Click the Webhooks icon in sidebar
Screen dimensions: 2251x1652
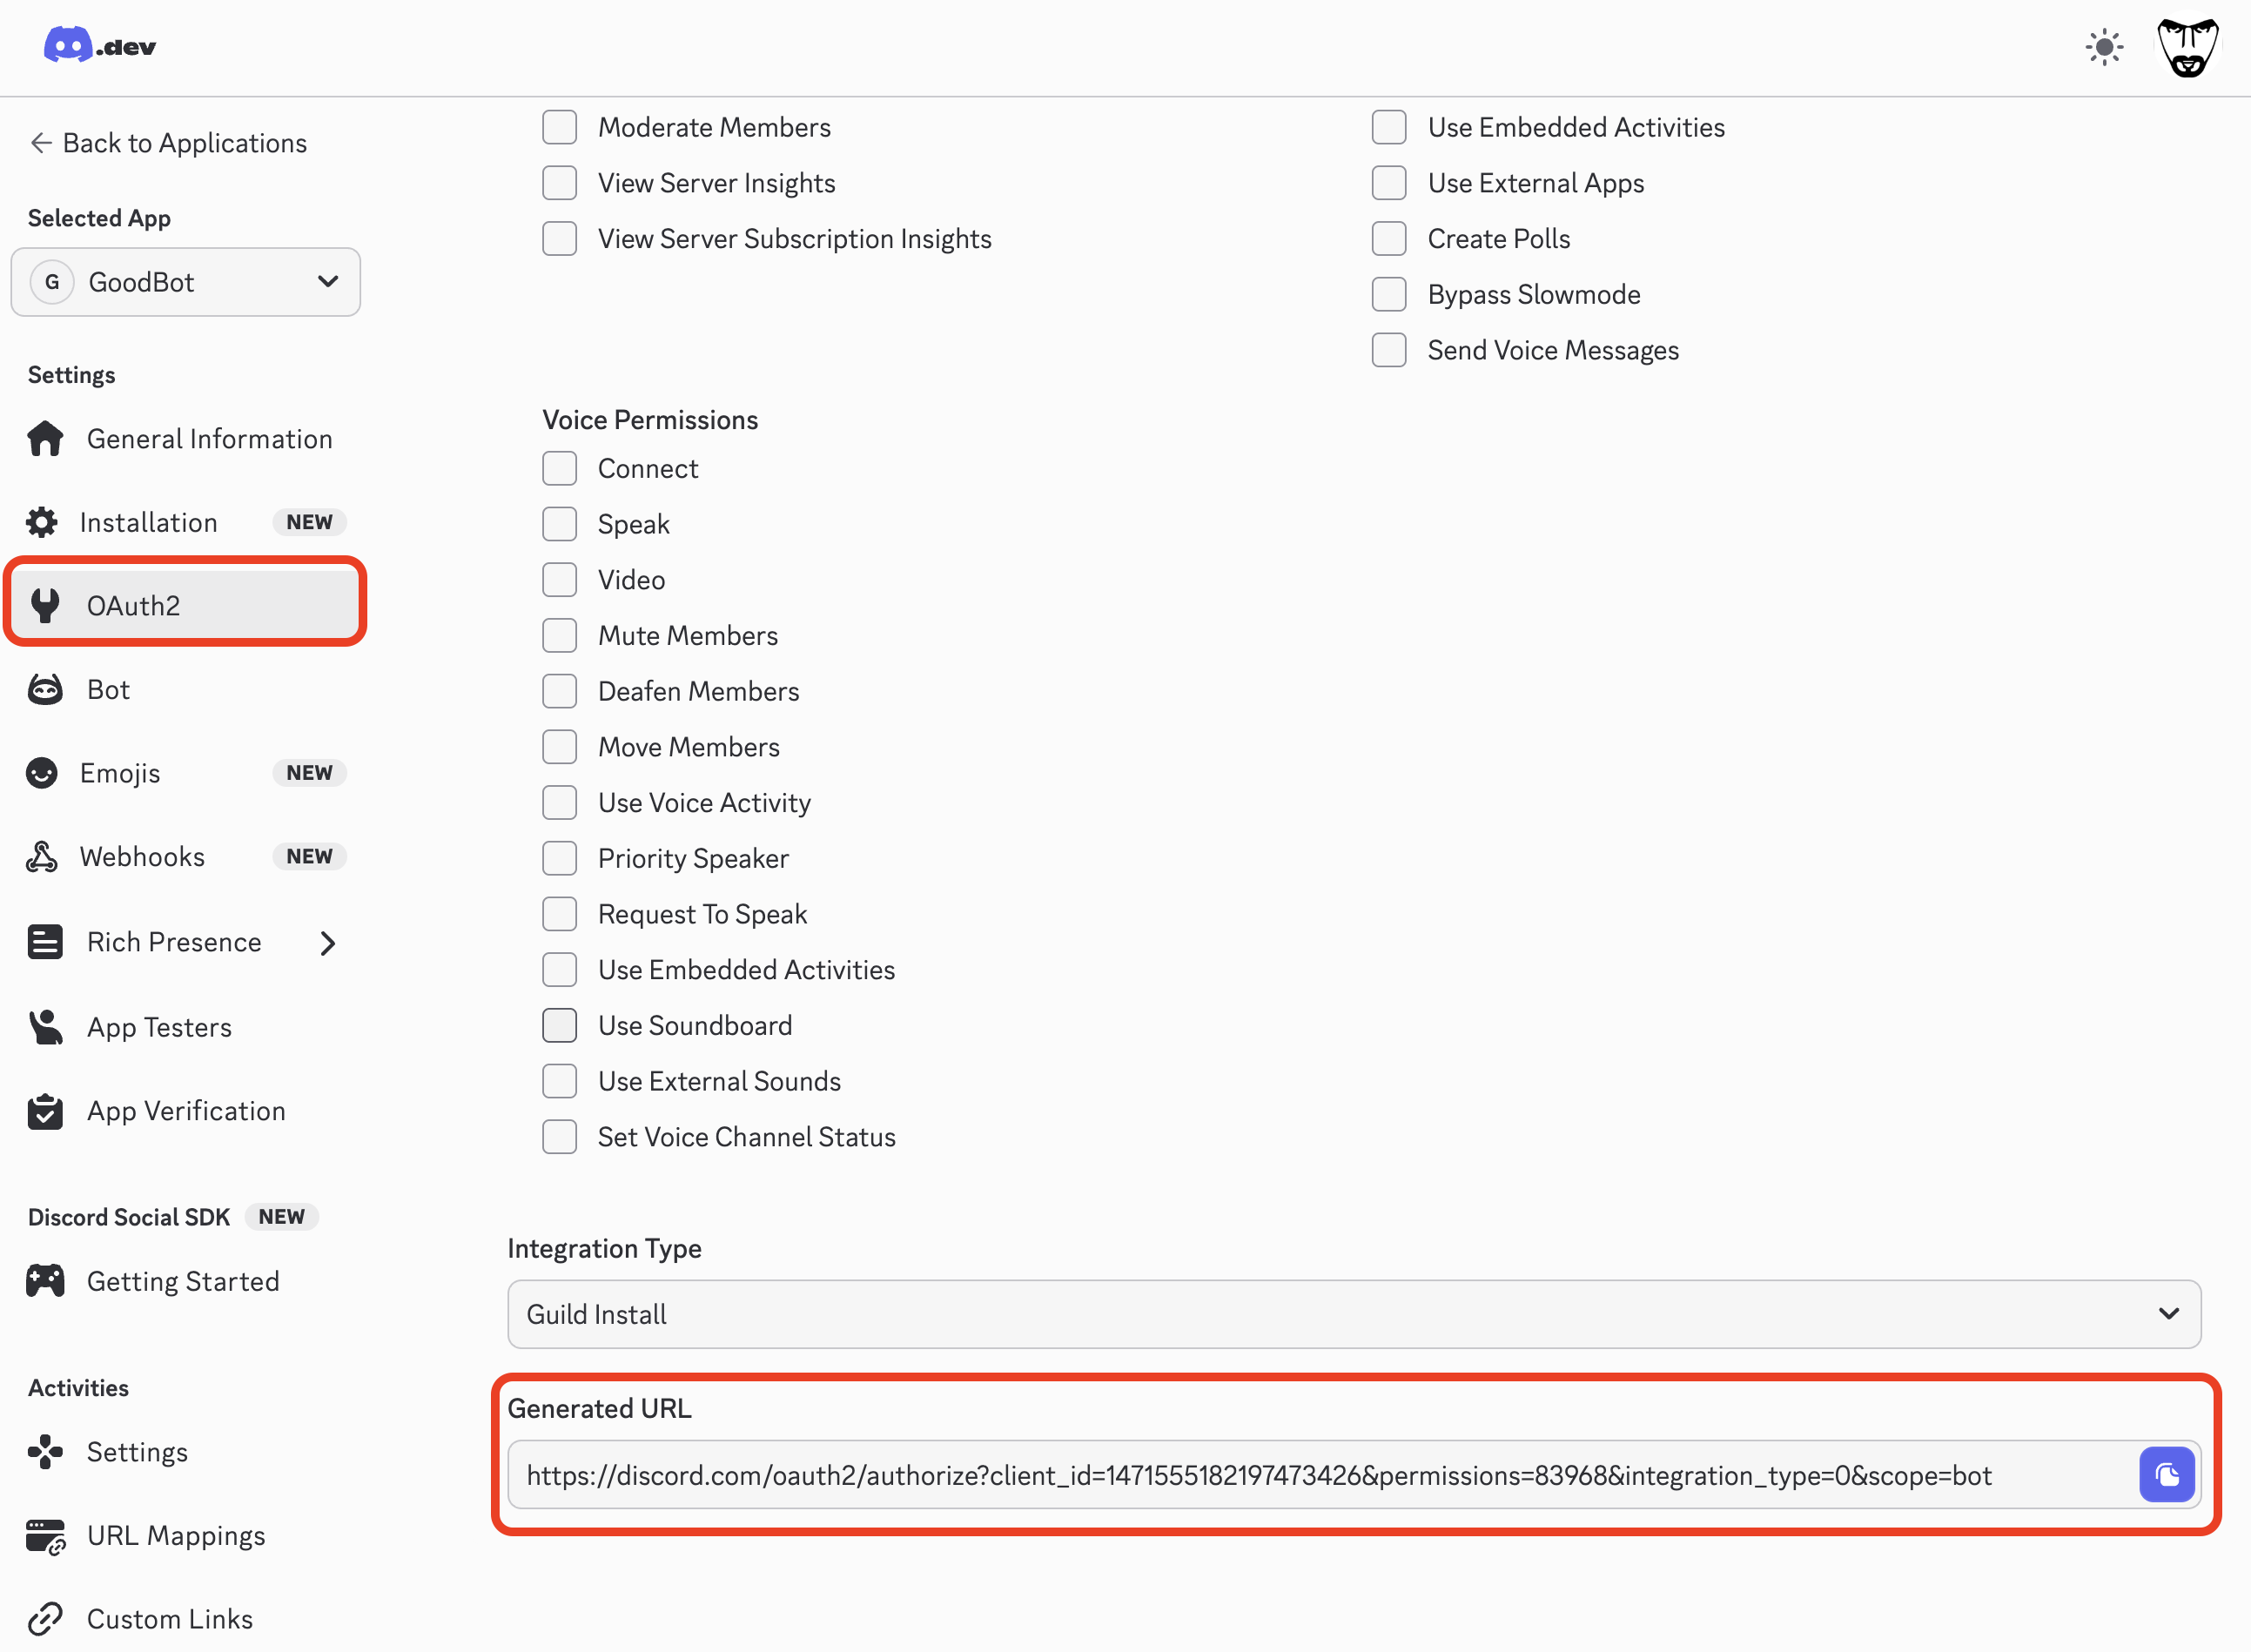point(44,856)
